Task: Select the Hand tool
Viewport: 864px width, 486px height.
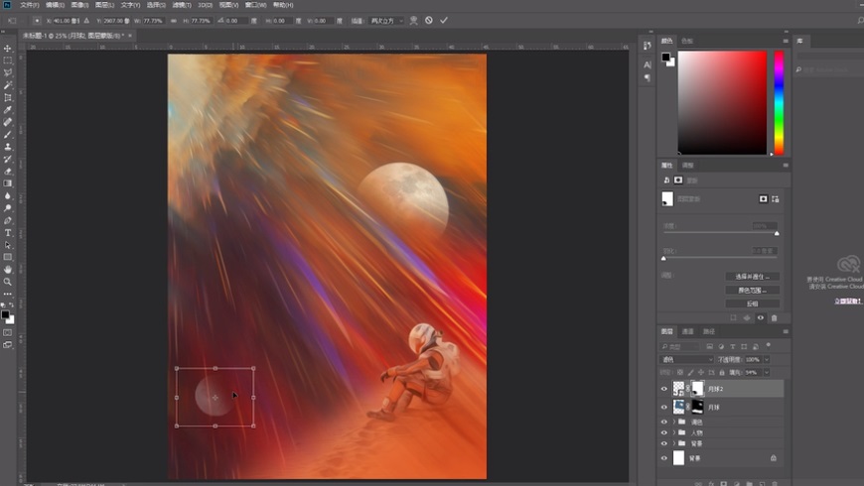Action: click(x=8, y=269)
